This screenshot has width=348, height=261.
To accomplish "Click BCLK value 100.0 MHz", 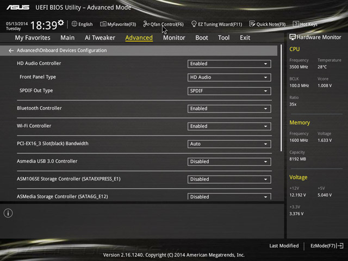I will (299, 85).
